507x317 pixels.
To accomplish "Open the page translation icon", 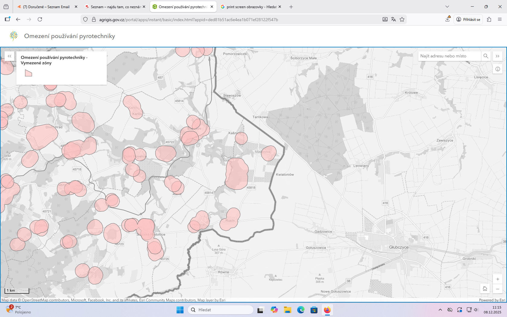I will click(x=394, y=19).
